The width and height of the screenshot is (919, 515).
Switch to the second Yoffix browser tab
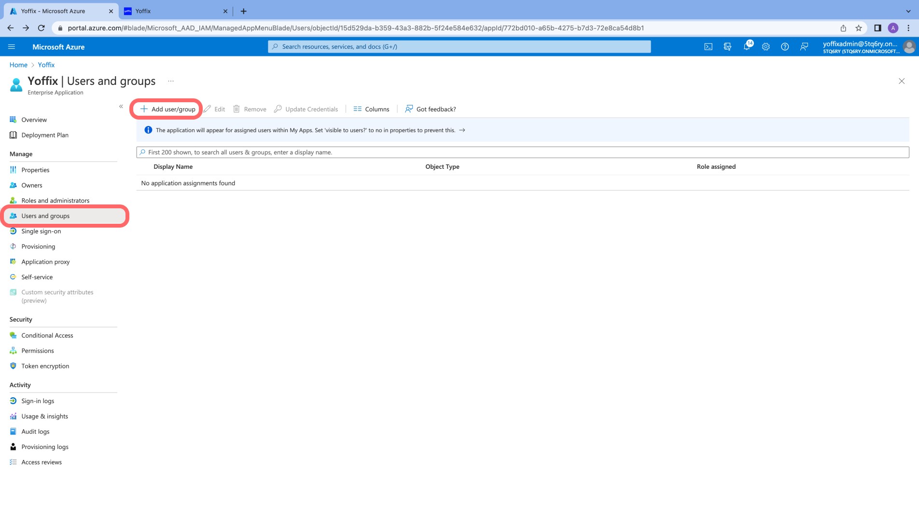coord(176,11)
